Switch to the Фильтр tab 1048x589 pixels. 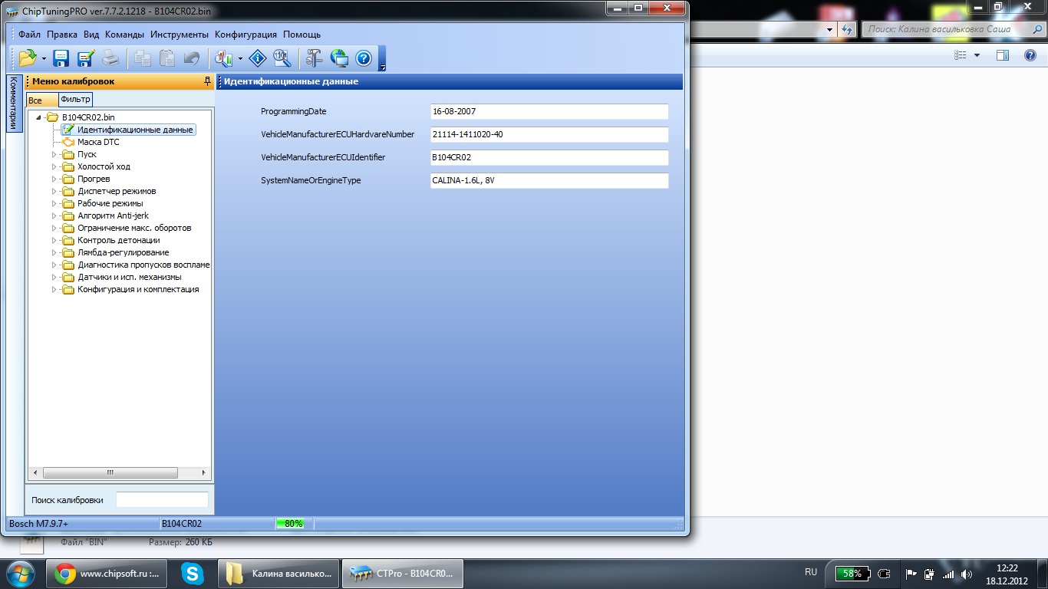point(75,100)
